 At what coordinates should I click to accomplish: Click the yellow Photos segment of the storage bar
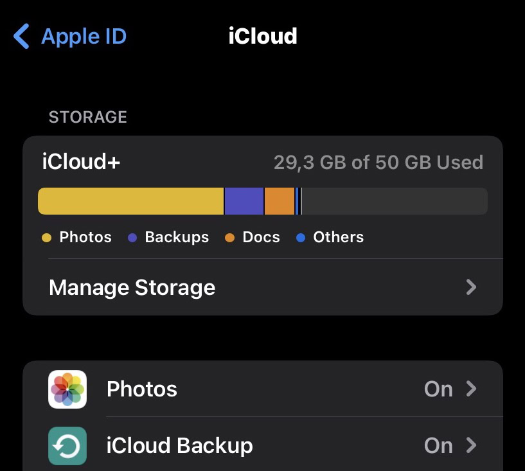(130, 201)
